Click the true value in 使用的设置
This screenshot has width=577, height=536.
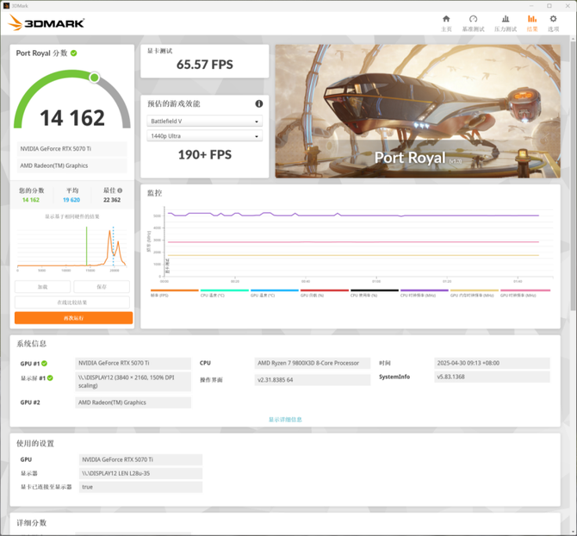pos(140,487)
